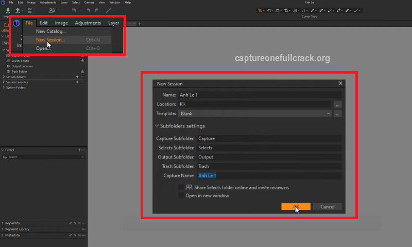Screen dimensions: 412x247
Task: Click the Capture Name field
Action: (x=269, y=175)
